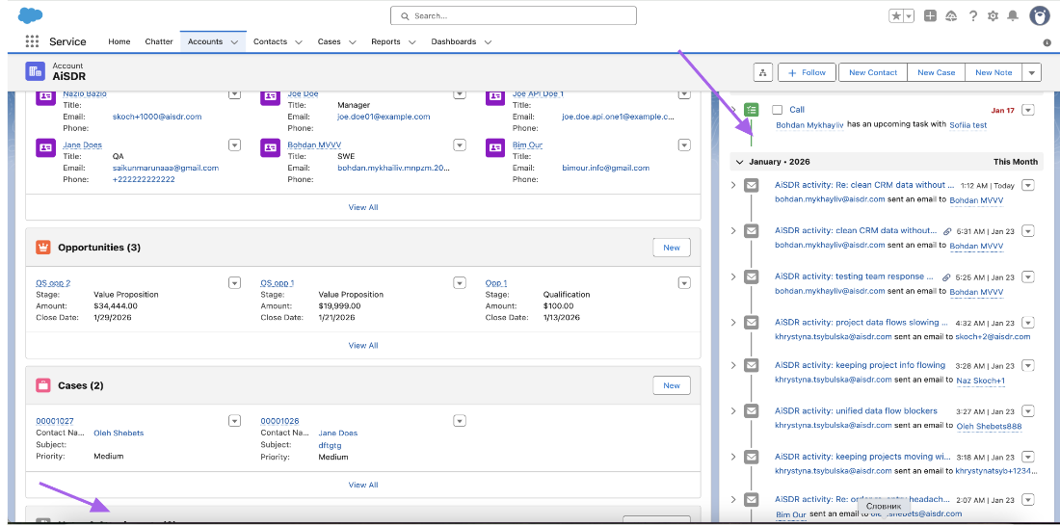Mark the Call task checkbox complete
This screenshot has height=526, width=1060.
click(778, 110)
